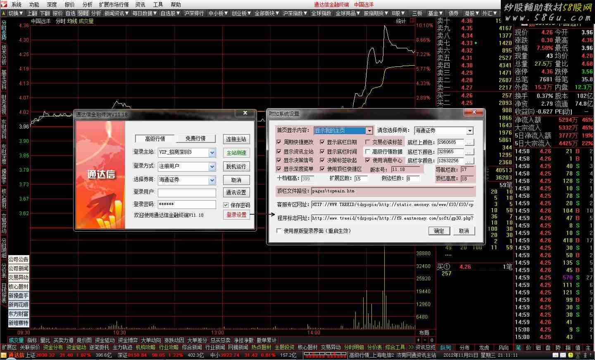Click the 值 value button at bottom right
This screenshot has width=595, height=360.
578,348
